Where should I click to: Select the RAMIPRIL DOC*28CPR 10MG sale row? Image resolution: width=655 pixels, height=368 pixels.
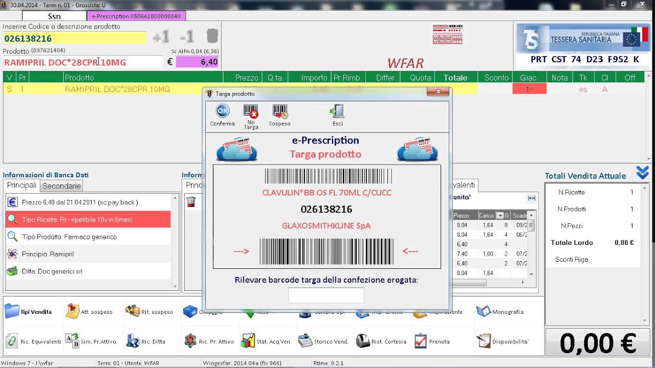point(241,89)
